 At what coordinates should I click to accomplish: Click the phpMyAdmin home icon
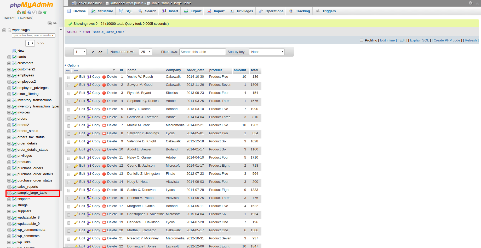point(19,12)
